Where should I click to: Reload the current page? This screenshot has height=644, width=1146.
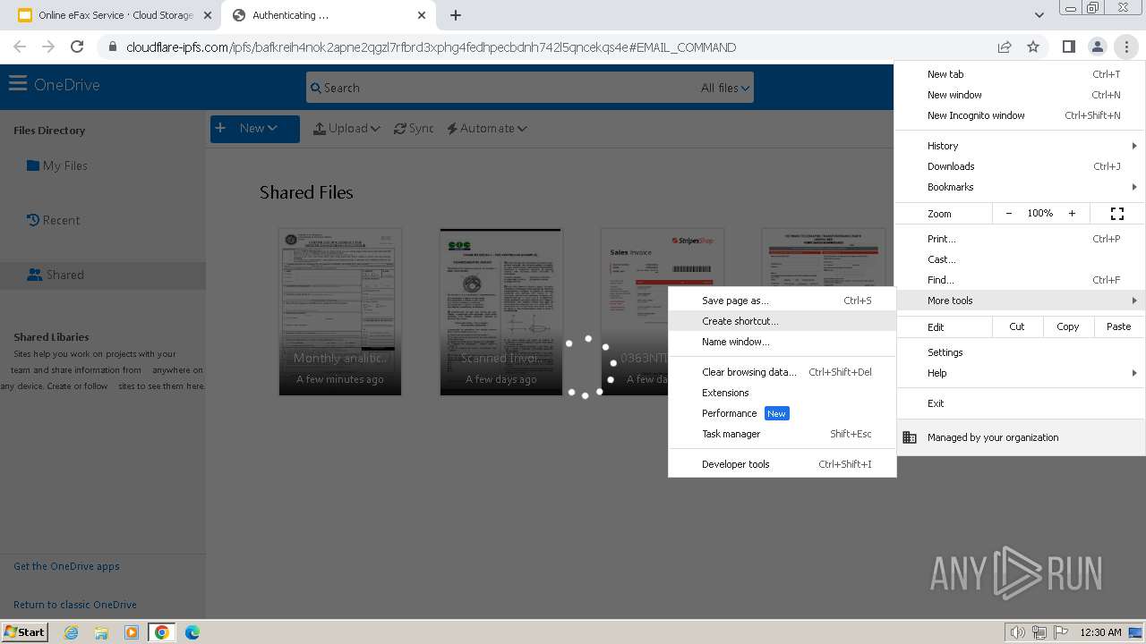[77, 47]
